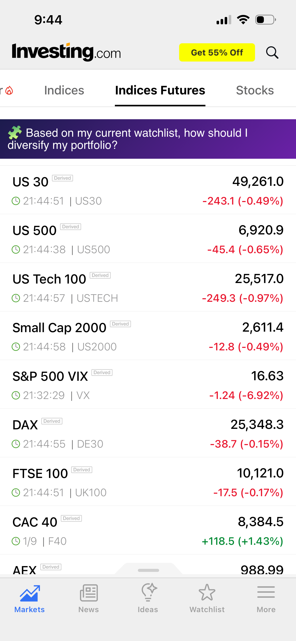Open the portfolio diversification prompt banner
This screenshot has height=641, width=296.
pyautogui.click(x=148, y=139)
